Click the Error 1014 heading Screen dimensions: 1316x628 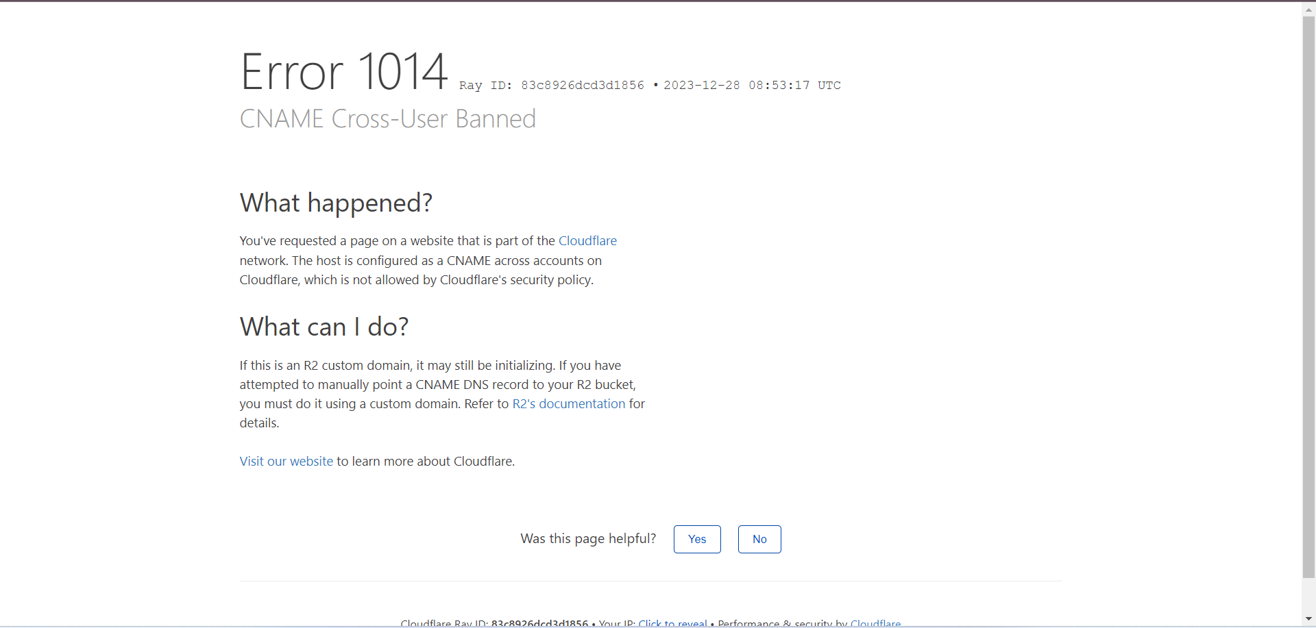click(344, 71)
